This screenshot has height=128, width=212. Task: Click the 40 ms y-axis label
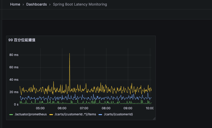[x=14, y=80]
